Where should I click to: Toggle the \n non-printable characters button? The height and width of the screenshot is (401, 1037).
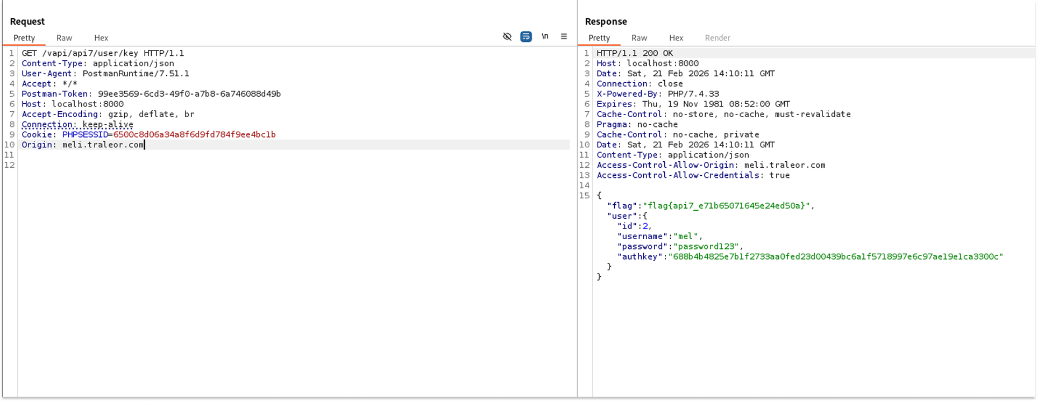point(545,37)
